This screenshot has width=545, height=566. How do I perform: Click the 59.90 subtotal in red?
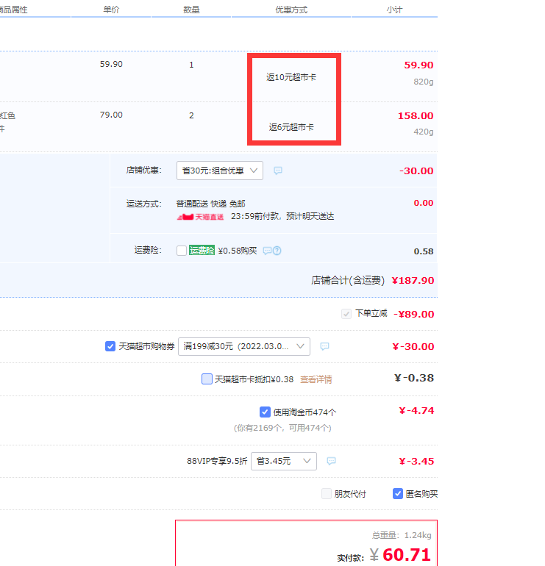418,65
